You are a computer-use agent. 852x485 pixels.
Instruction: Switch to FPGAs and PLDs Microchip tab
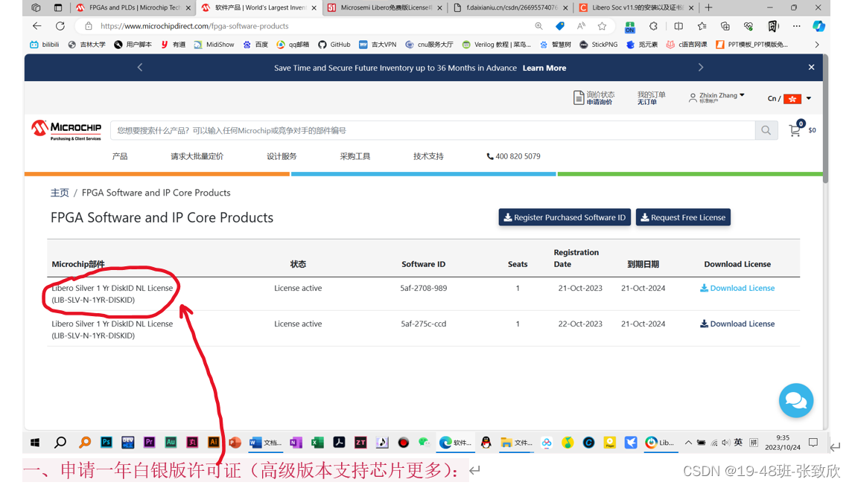133,7
